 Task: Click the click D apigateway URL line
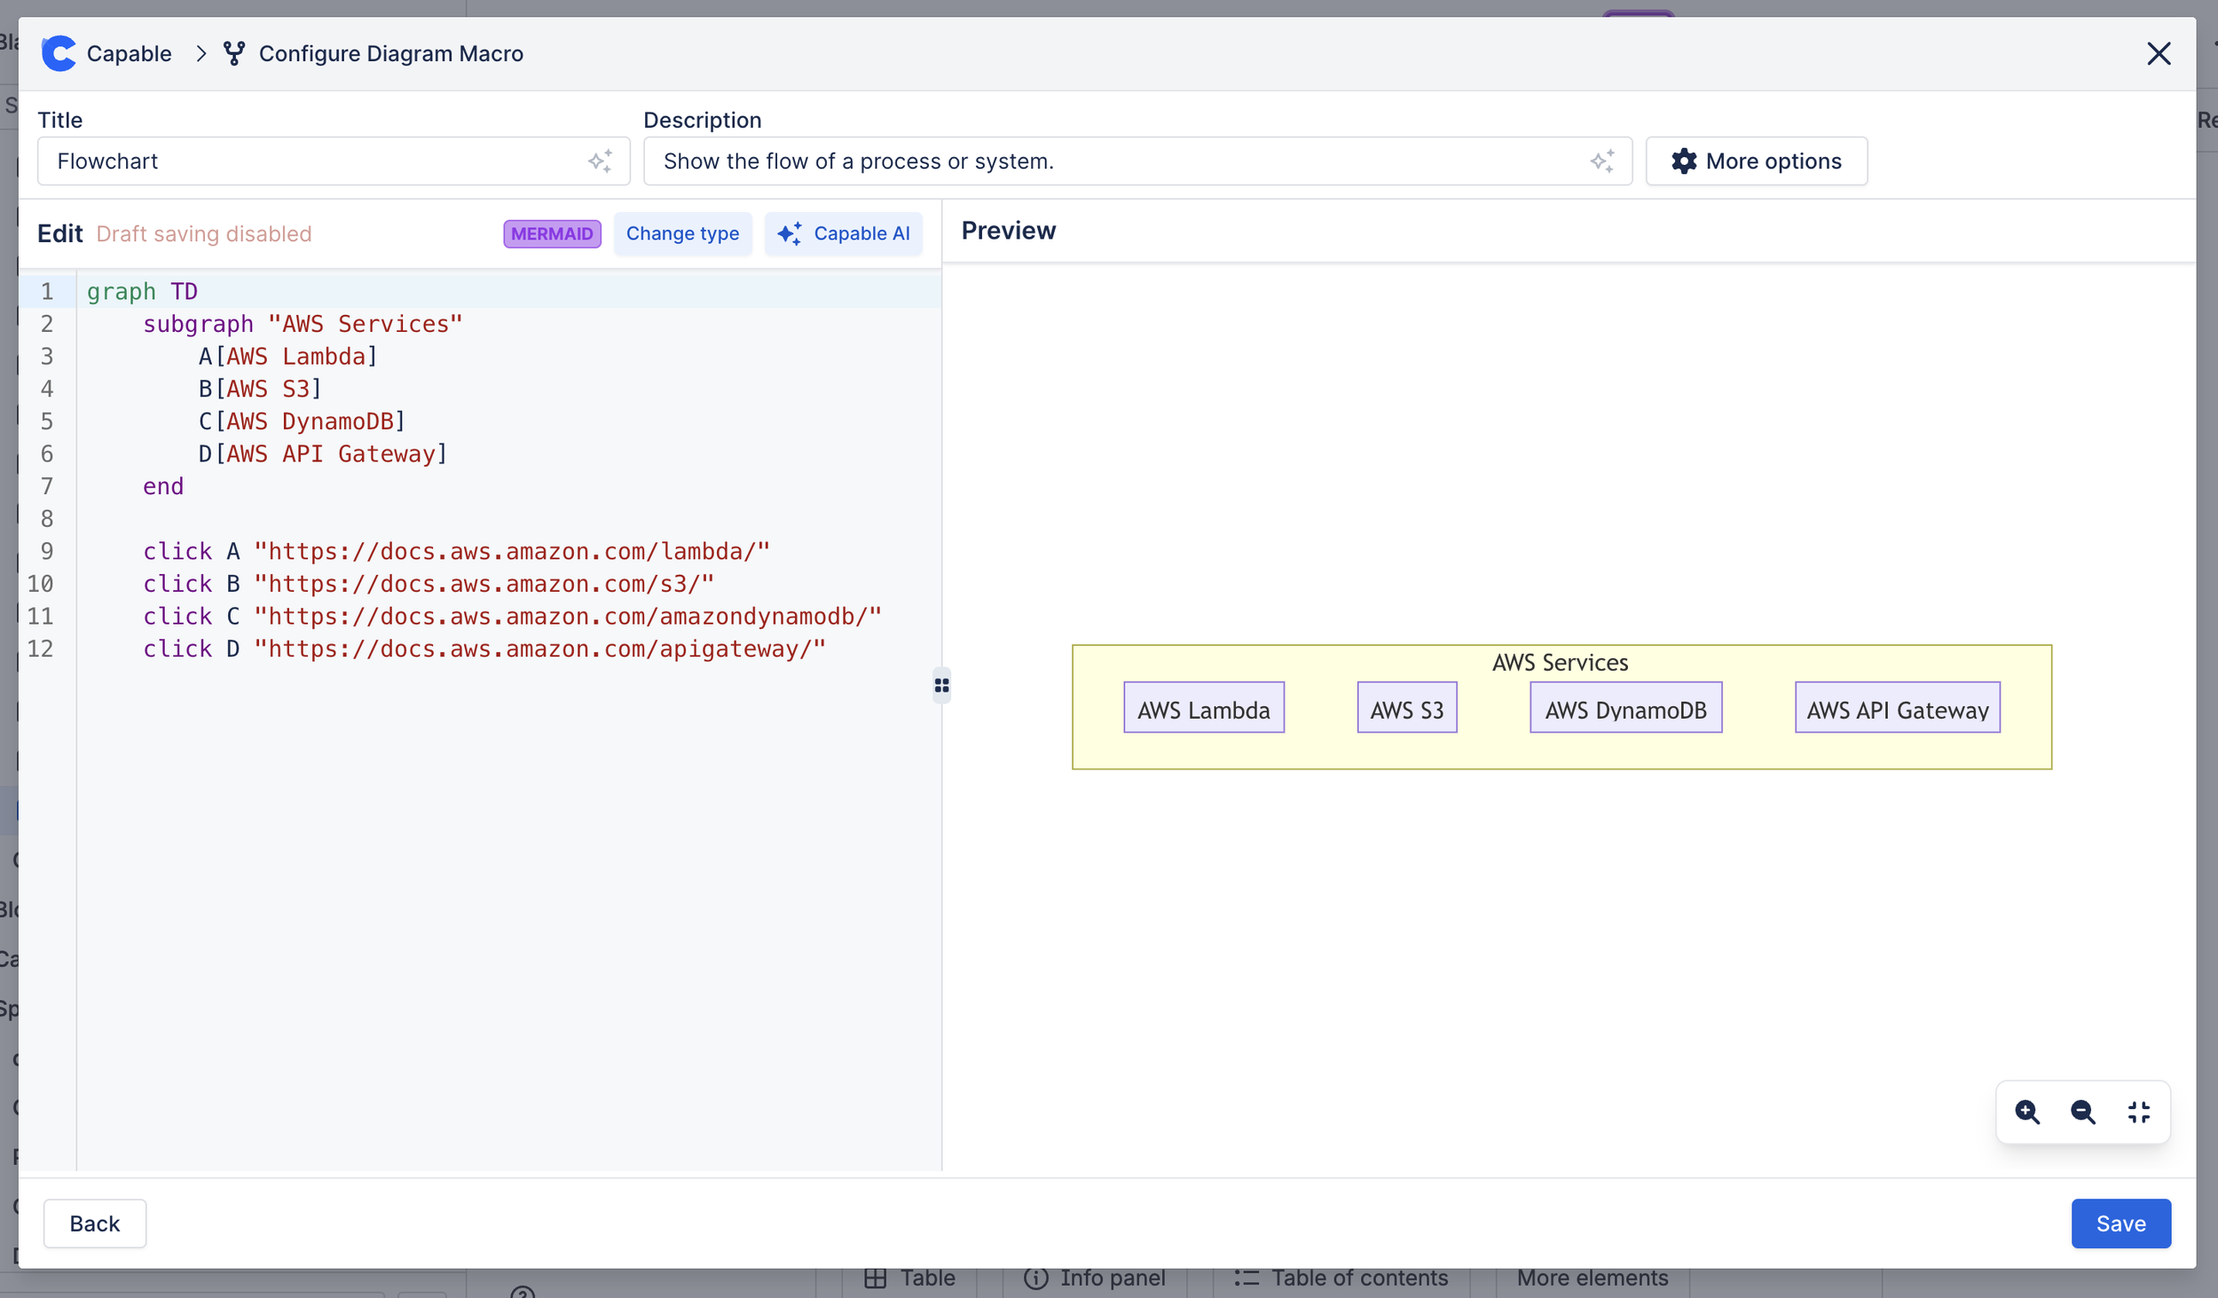pos(484,649)
